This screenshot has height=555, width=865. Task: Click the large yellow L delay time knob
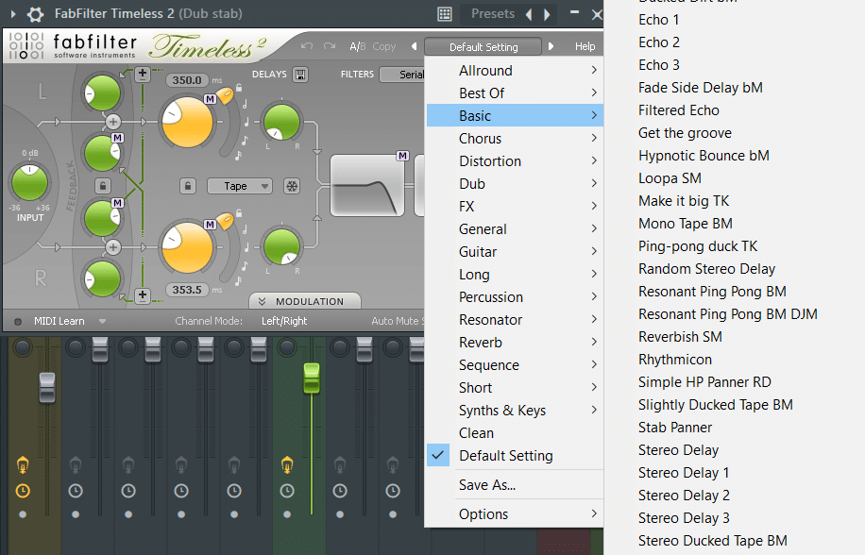click(x=187, y=123)
